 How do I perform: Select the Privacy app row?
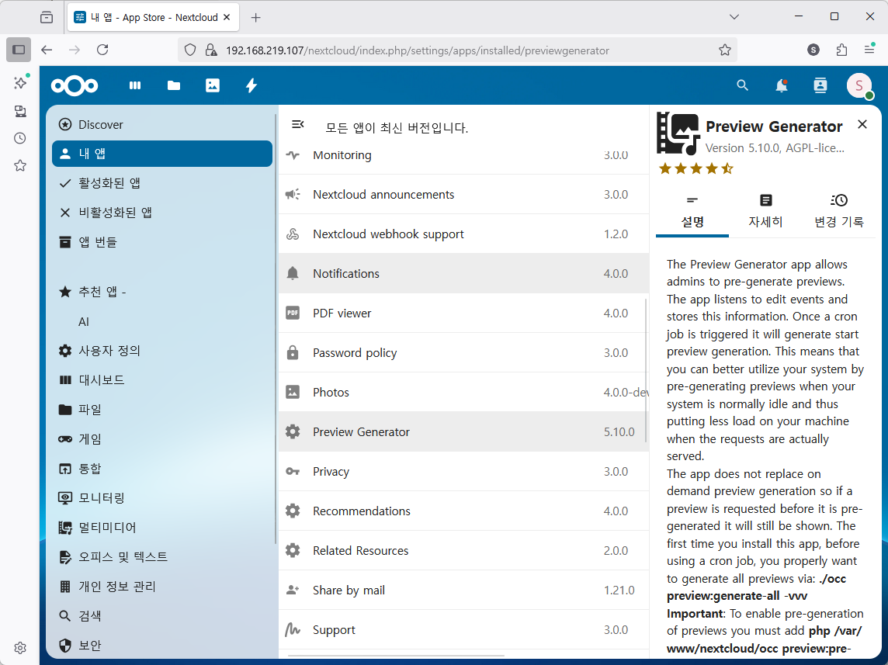463,472
